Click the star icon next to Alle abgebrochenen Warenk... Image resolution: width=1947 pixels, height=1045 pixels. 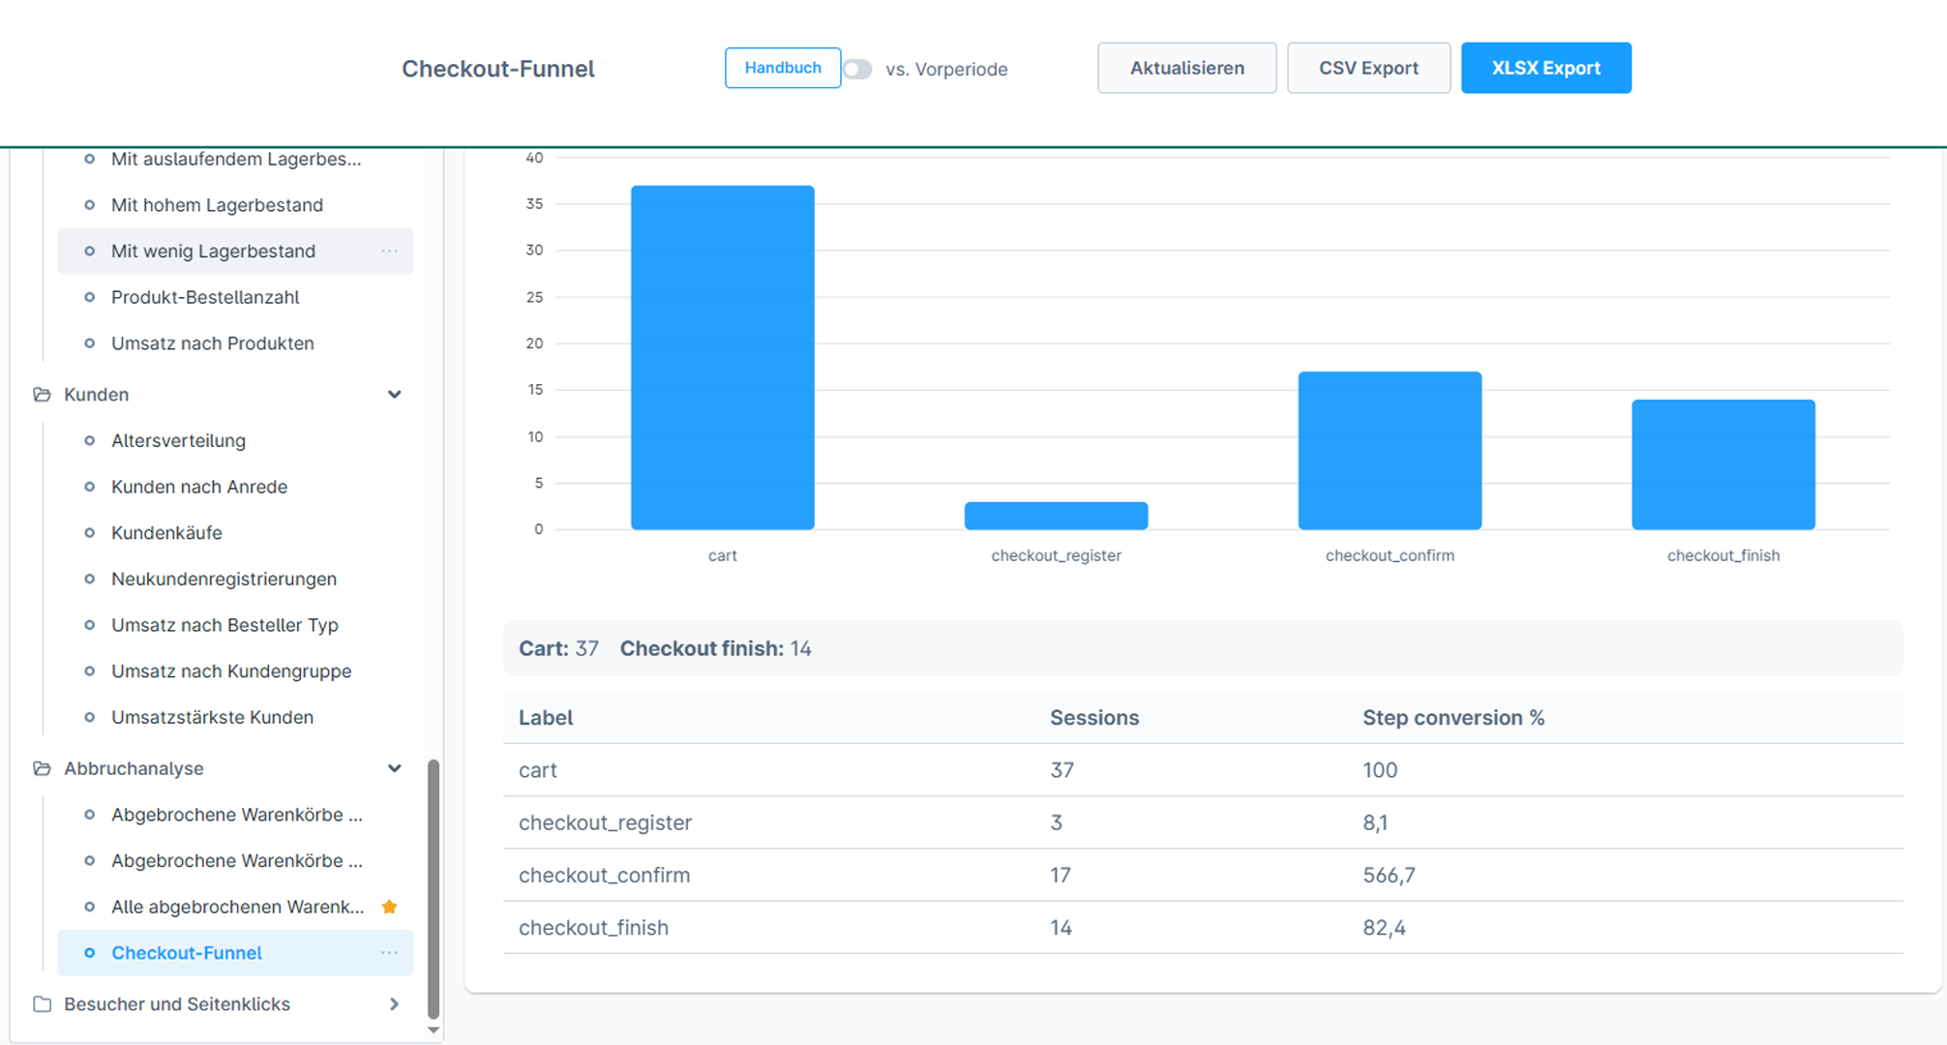(390, 907)
